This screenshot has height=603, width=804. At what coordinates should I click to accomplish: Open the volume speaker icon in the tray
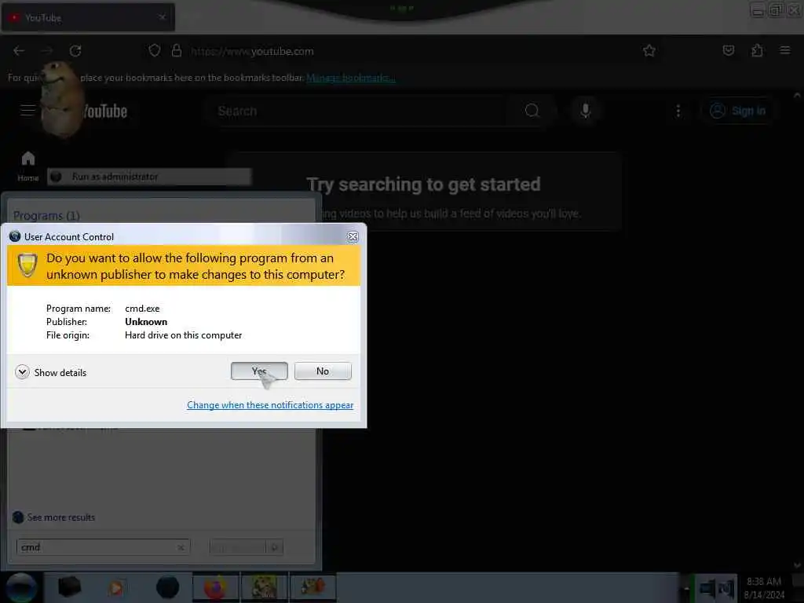[726, 588]
